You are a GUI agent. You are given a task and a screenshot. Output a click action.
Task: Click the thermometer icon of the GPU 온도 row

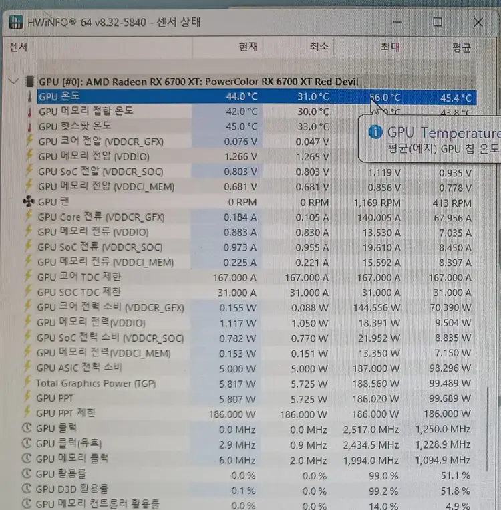(x=29, y=96)
